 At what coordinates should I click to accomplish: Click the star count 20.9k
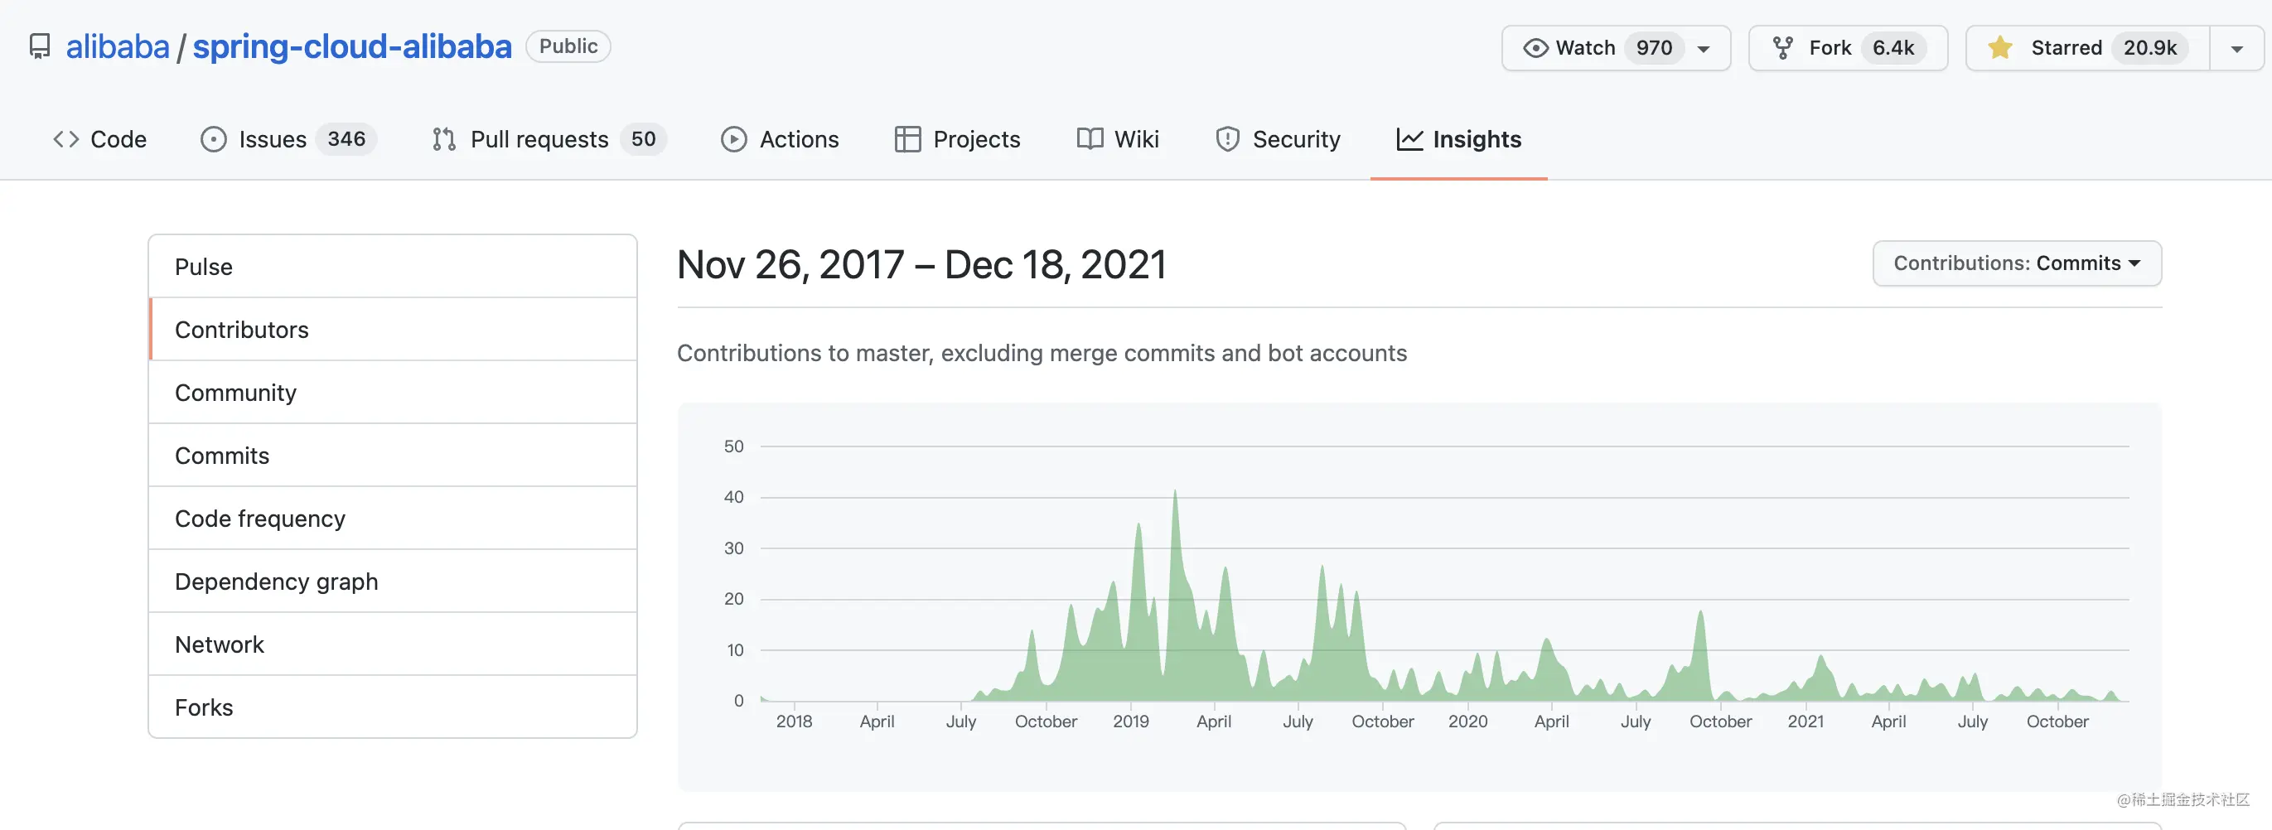[2150, 49]
